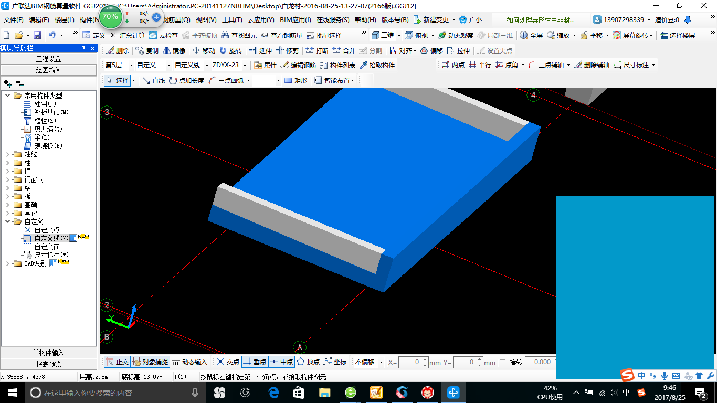Screen dimensions: 717x403
Task: Create a new project file
Action: point(6,35)
